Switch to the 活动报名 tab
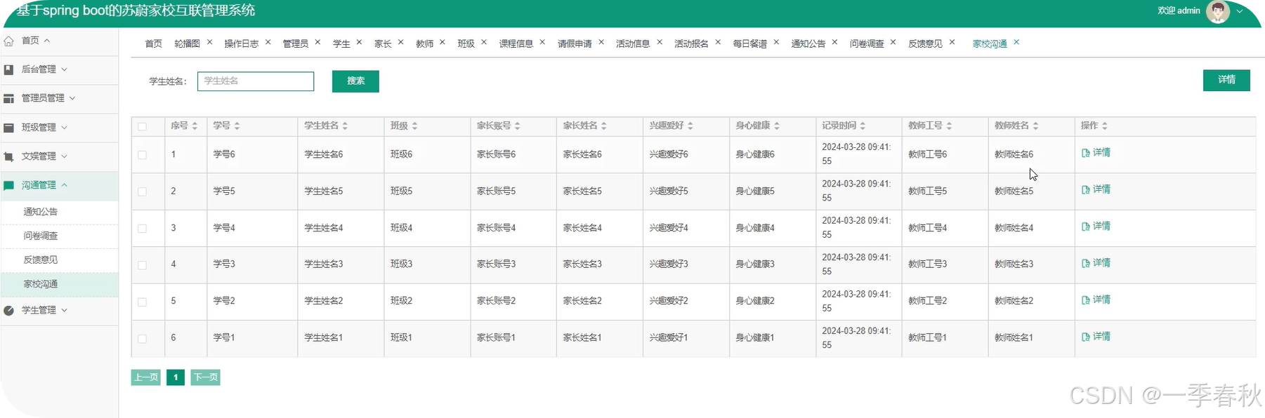Screen dimensions: 1265x418 692,43
